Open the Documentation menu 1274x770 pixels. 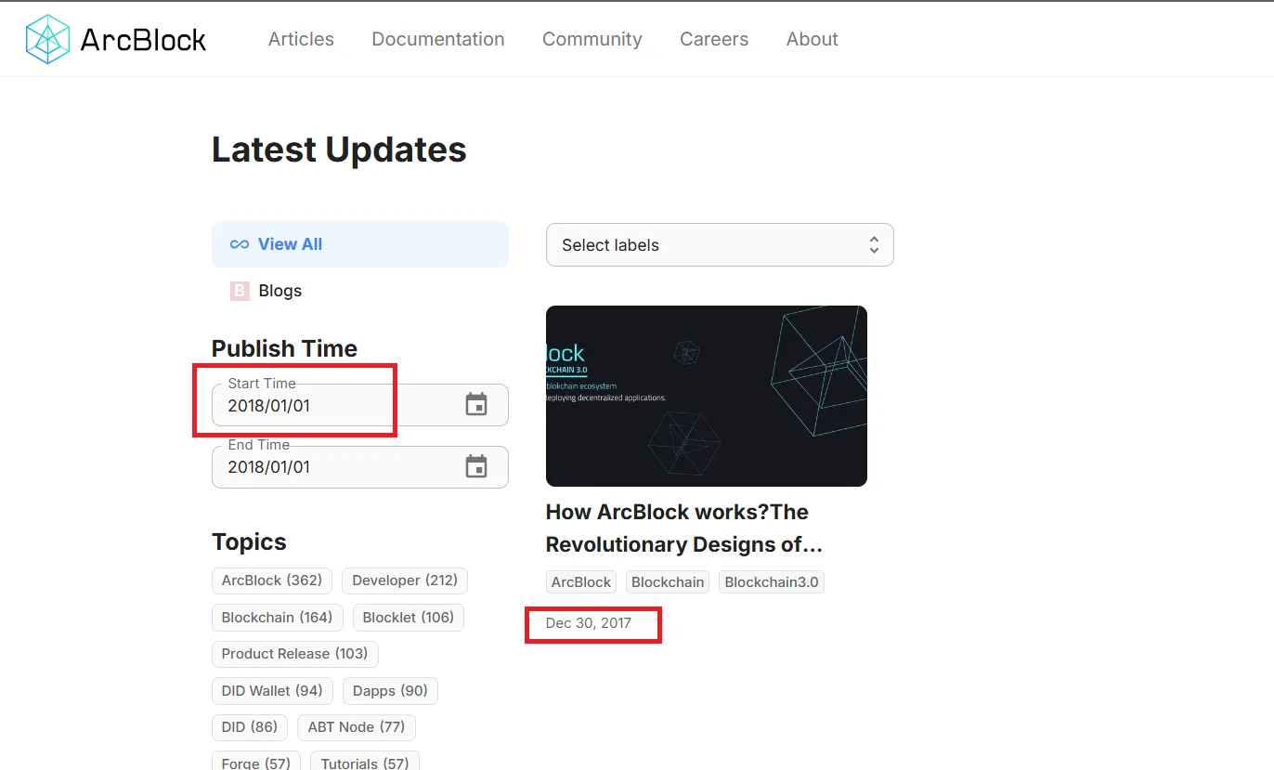click(x=438, y=39)
